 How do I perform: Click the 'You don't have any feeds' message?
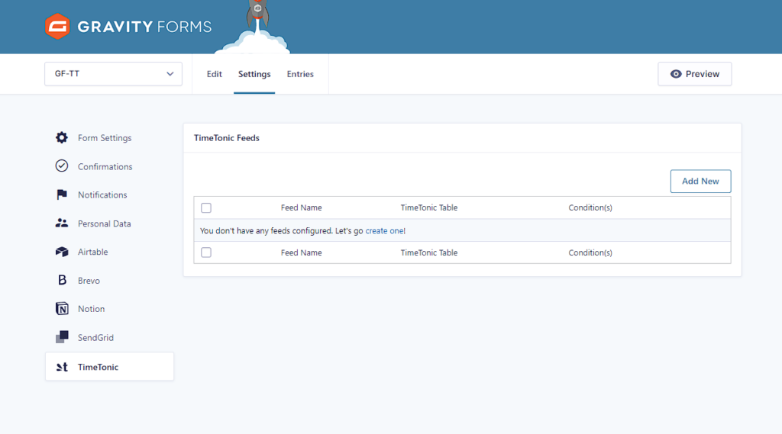(x=302, y=230)
